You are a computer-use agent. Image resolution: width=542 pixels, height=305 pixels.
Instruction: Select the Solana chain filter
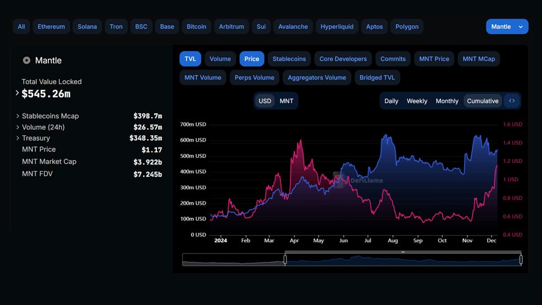tap(87, 26)
